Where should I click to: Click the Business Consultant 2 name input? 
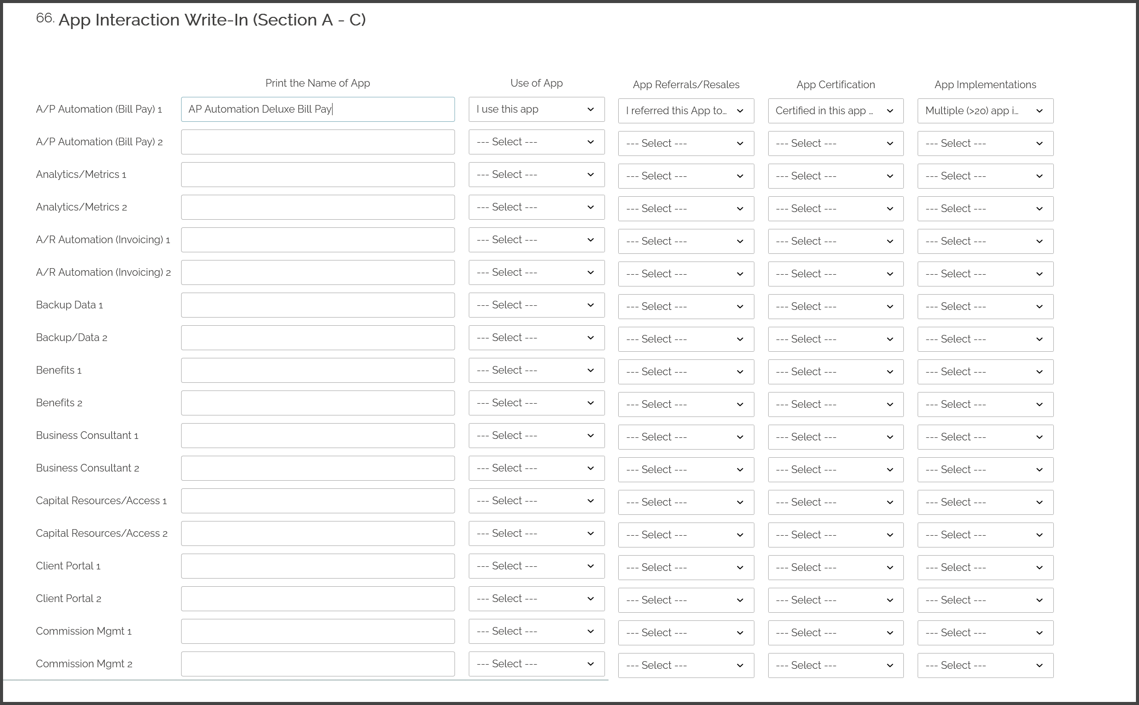(317, 468)
